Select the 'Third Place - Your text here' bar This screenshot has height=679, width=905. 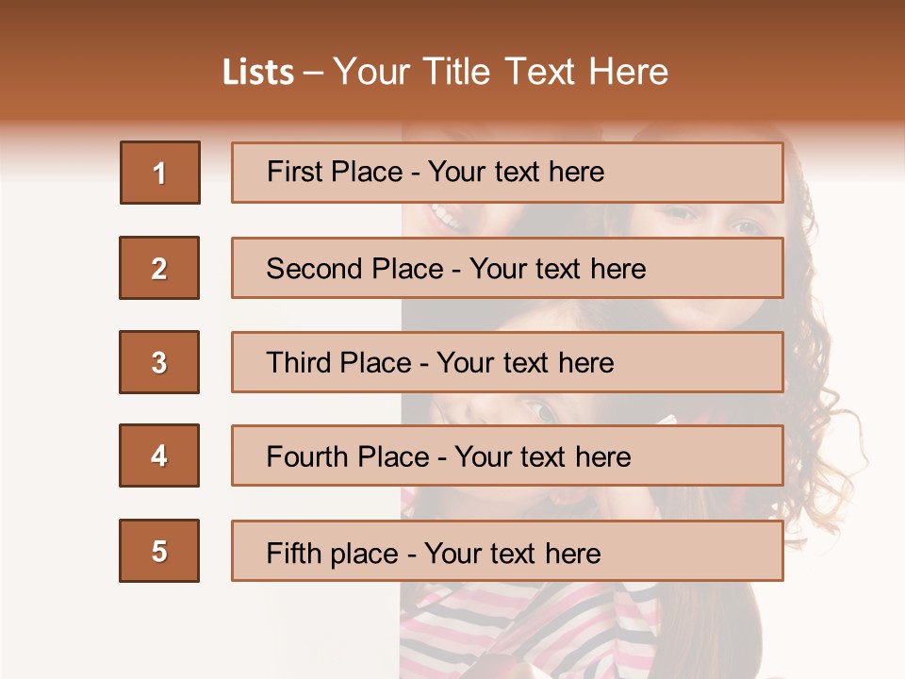pos(507,362)
